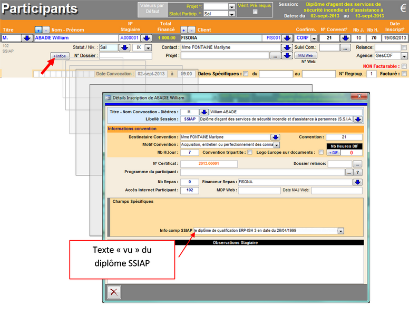Screen dimensions: 409x316
Task: Click the MAJ Web button
Action: pyautogui.click(x=305, y=55)
